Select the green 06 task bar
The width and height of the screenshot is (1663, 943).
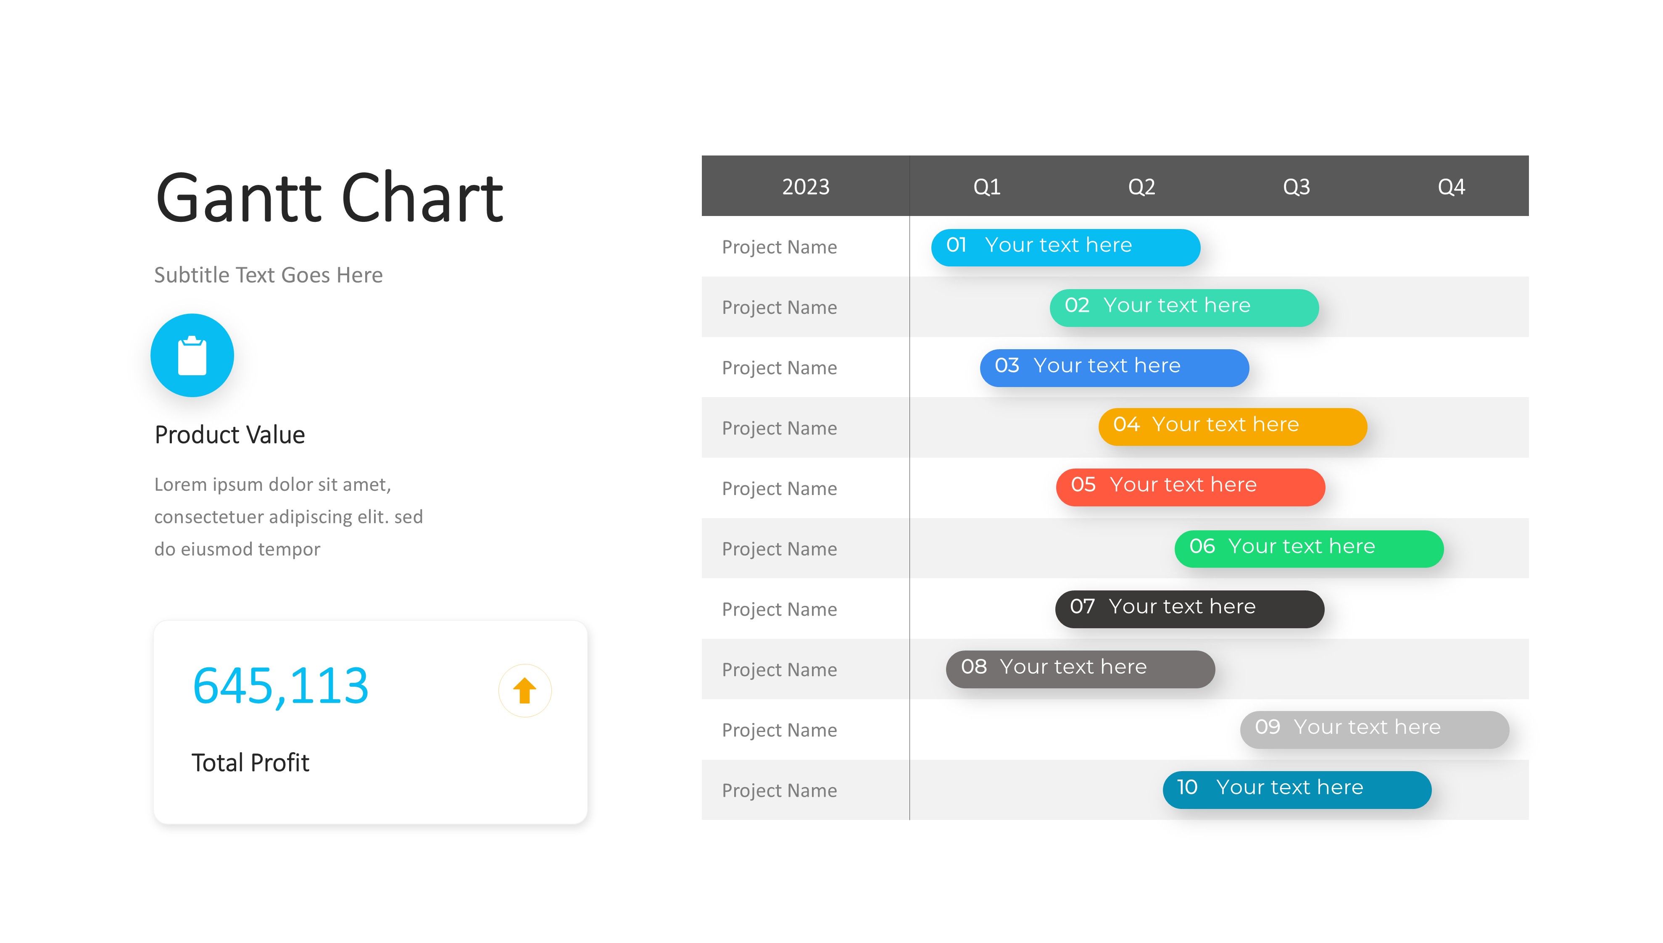coord(1309,548)
